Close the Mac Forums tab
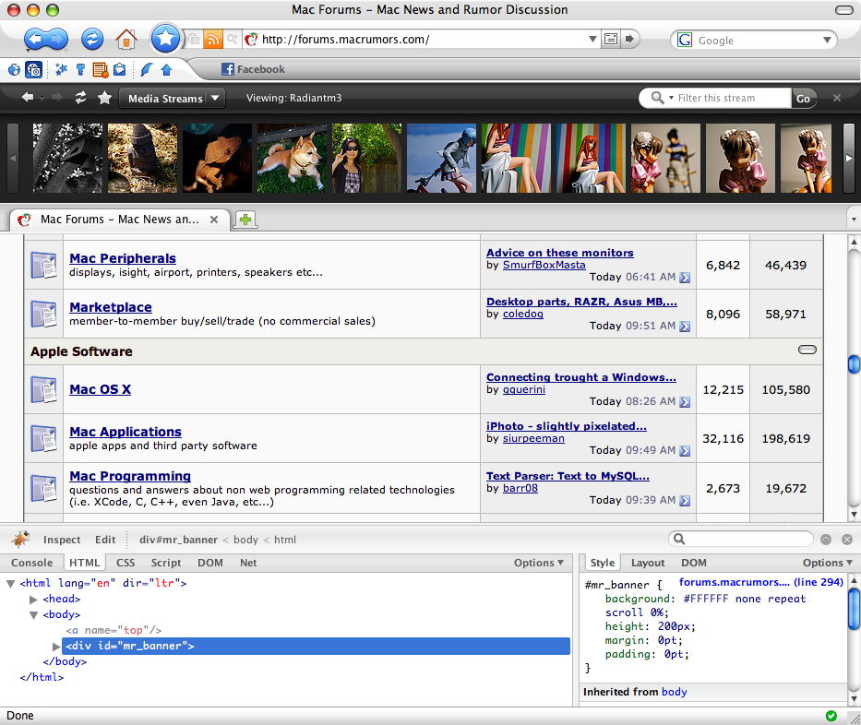This screenshot has height=725, width=861. click(214, 220)
